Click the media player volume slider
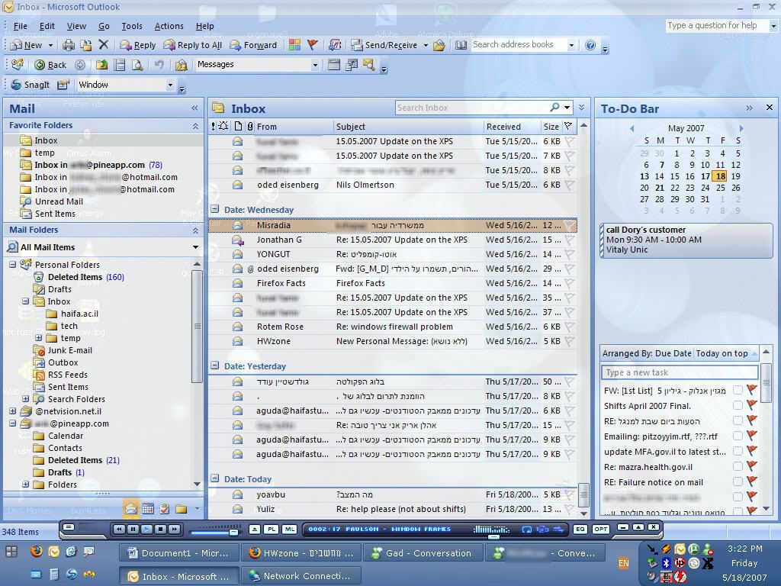Screen dimensions: 781x586 [x=214, y=531]
